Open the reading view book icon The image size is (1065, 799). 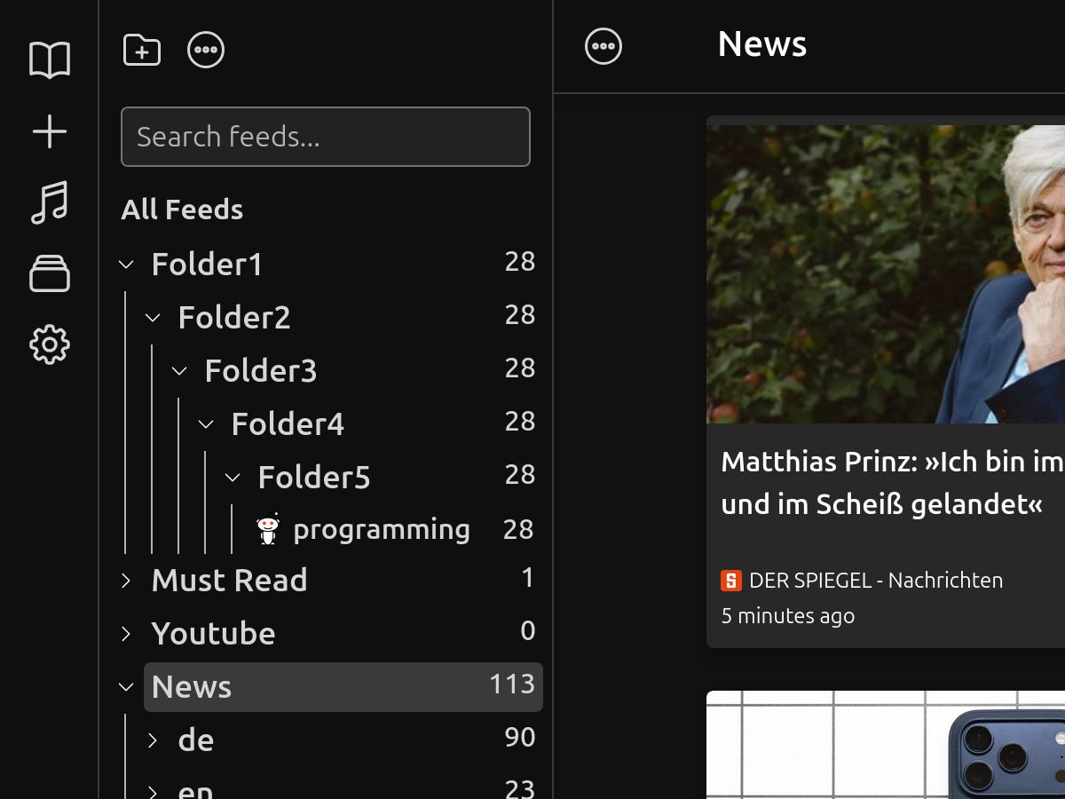pyautogui.click(x=50, y=60)
